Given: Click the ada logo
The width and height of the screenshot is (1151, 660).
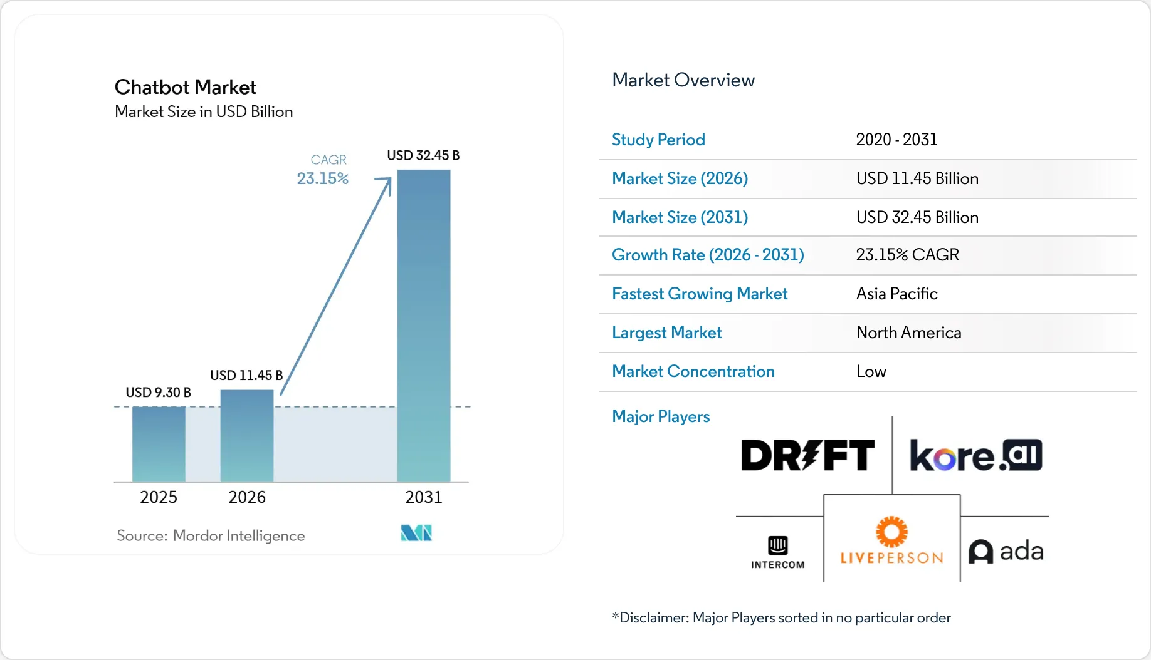Looking at the screenshot, I should tap(1006, 551).
